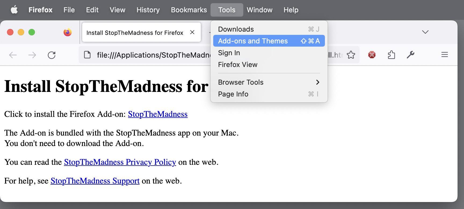Screen dimensions: 464x209
Task: Select Add-ons and Themes menu item
Action: click(269, 41)
